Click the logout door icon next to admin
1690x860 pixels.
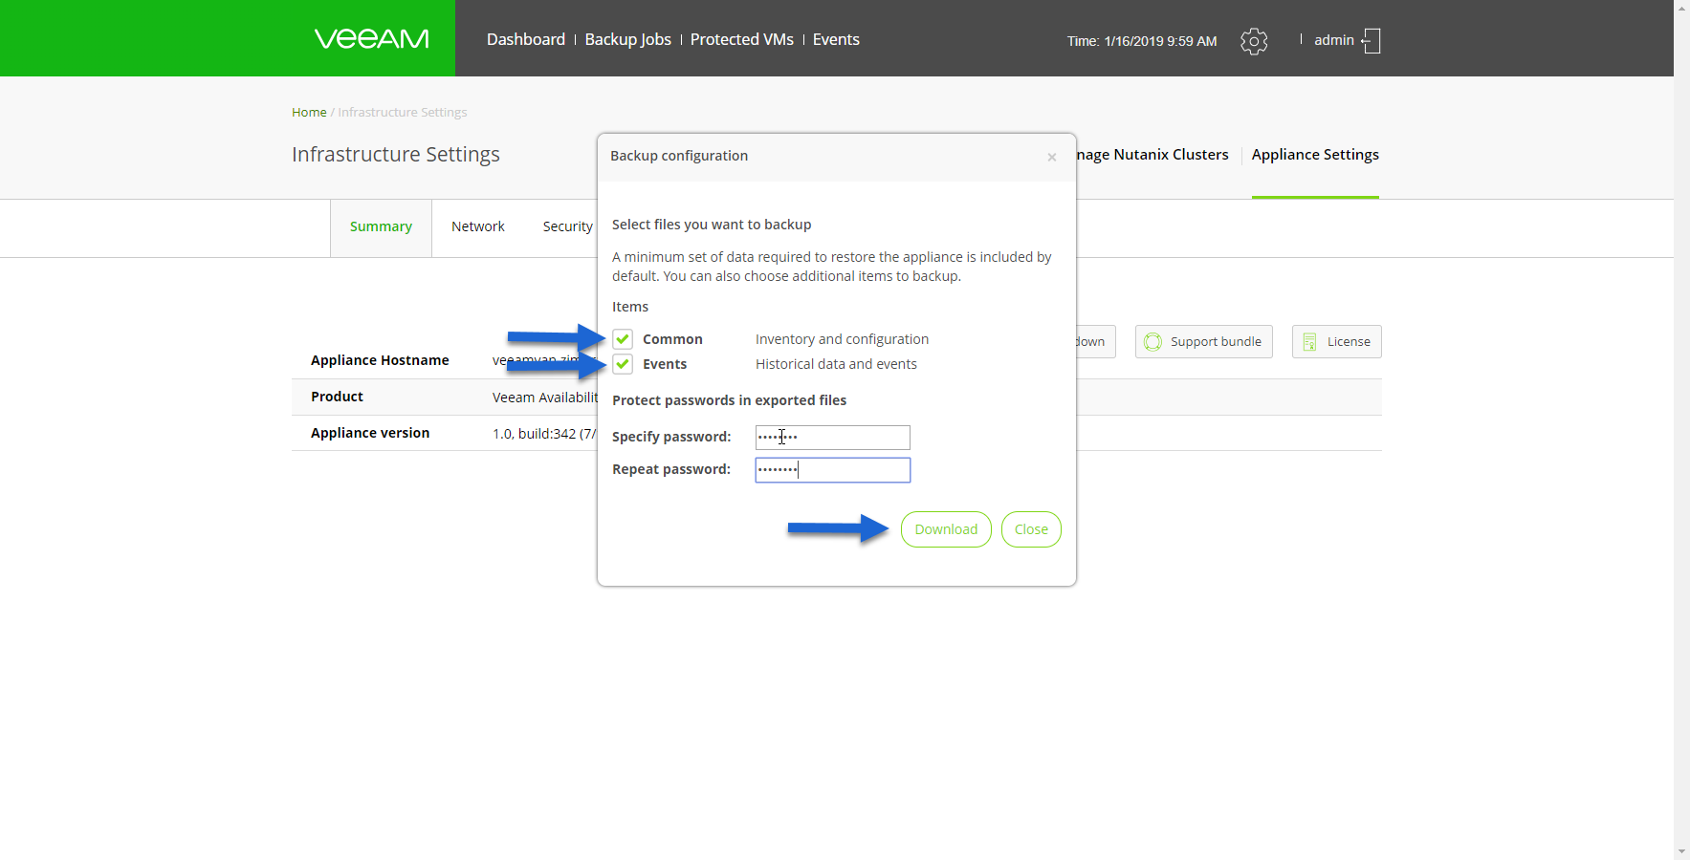[x=1371, y=40]
